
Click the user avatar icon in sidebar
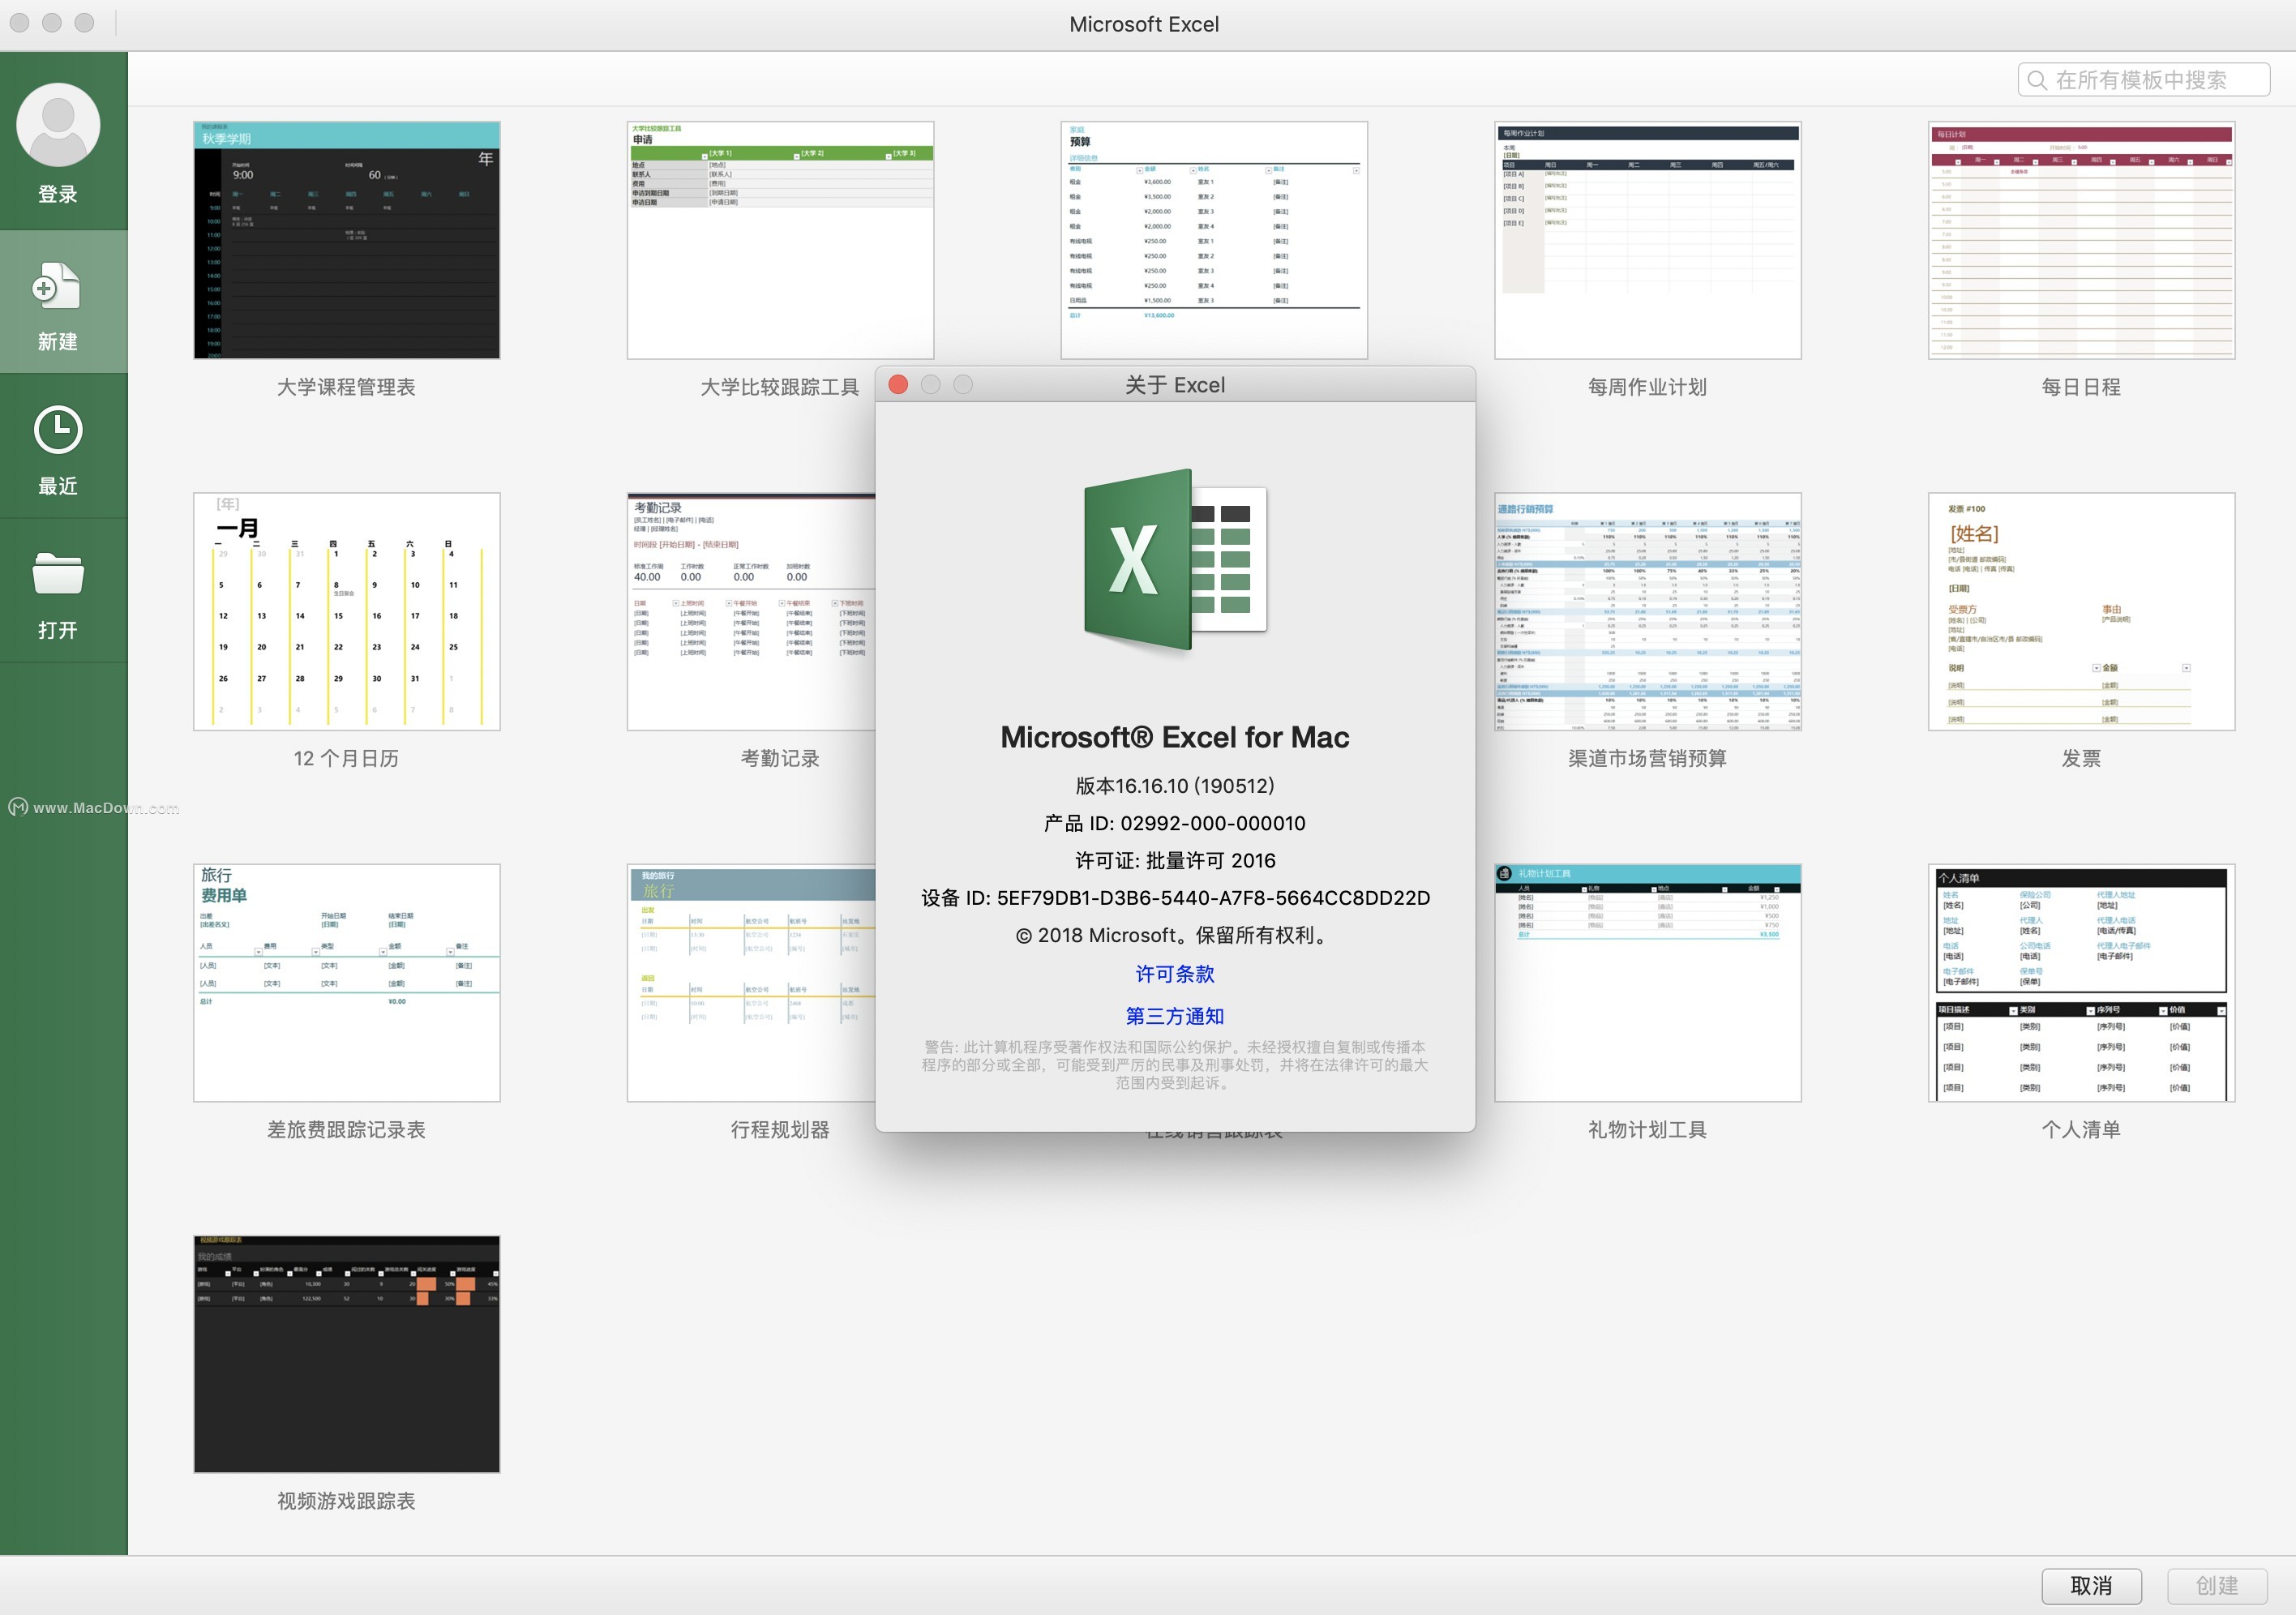pos(58,125)
